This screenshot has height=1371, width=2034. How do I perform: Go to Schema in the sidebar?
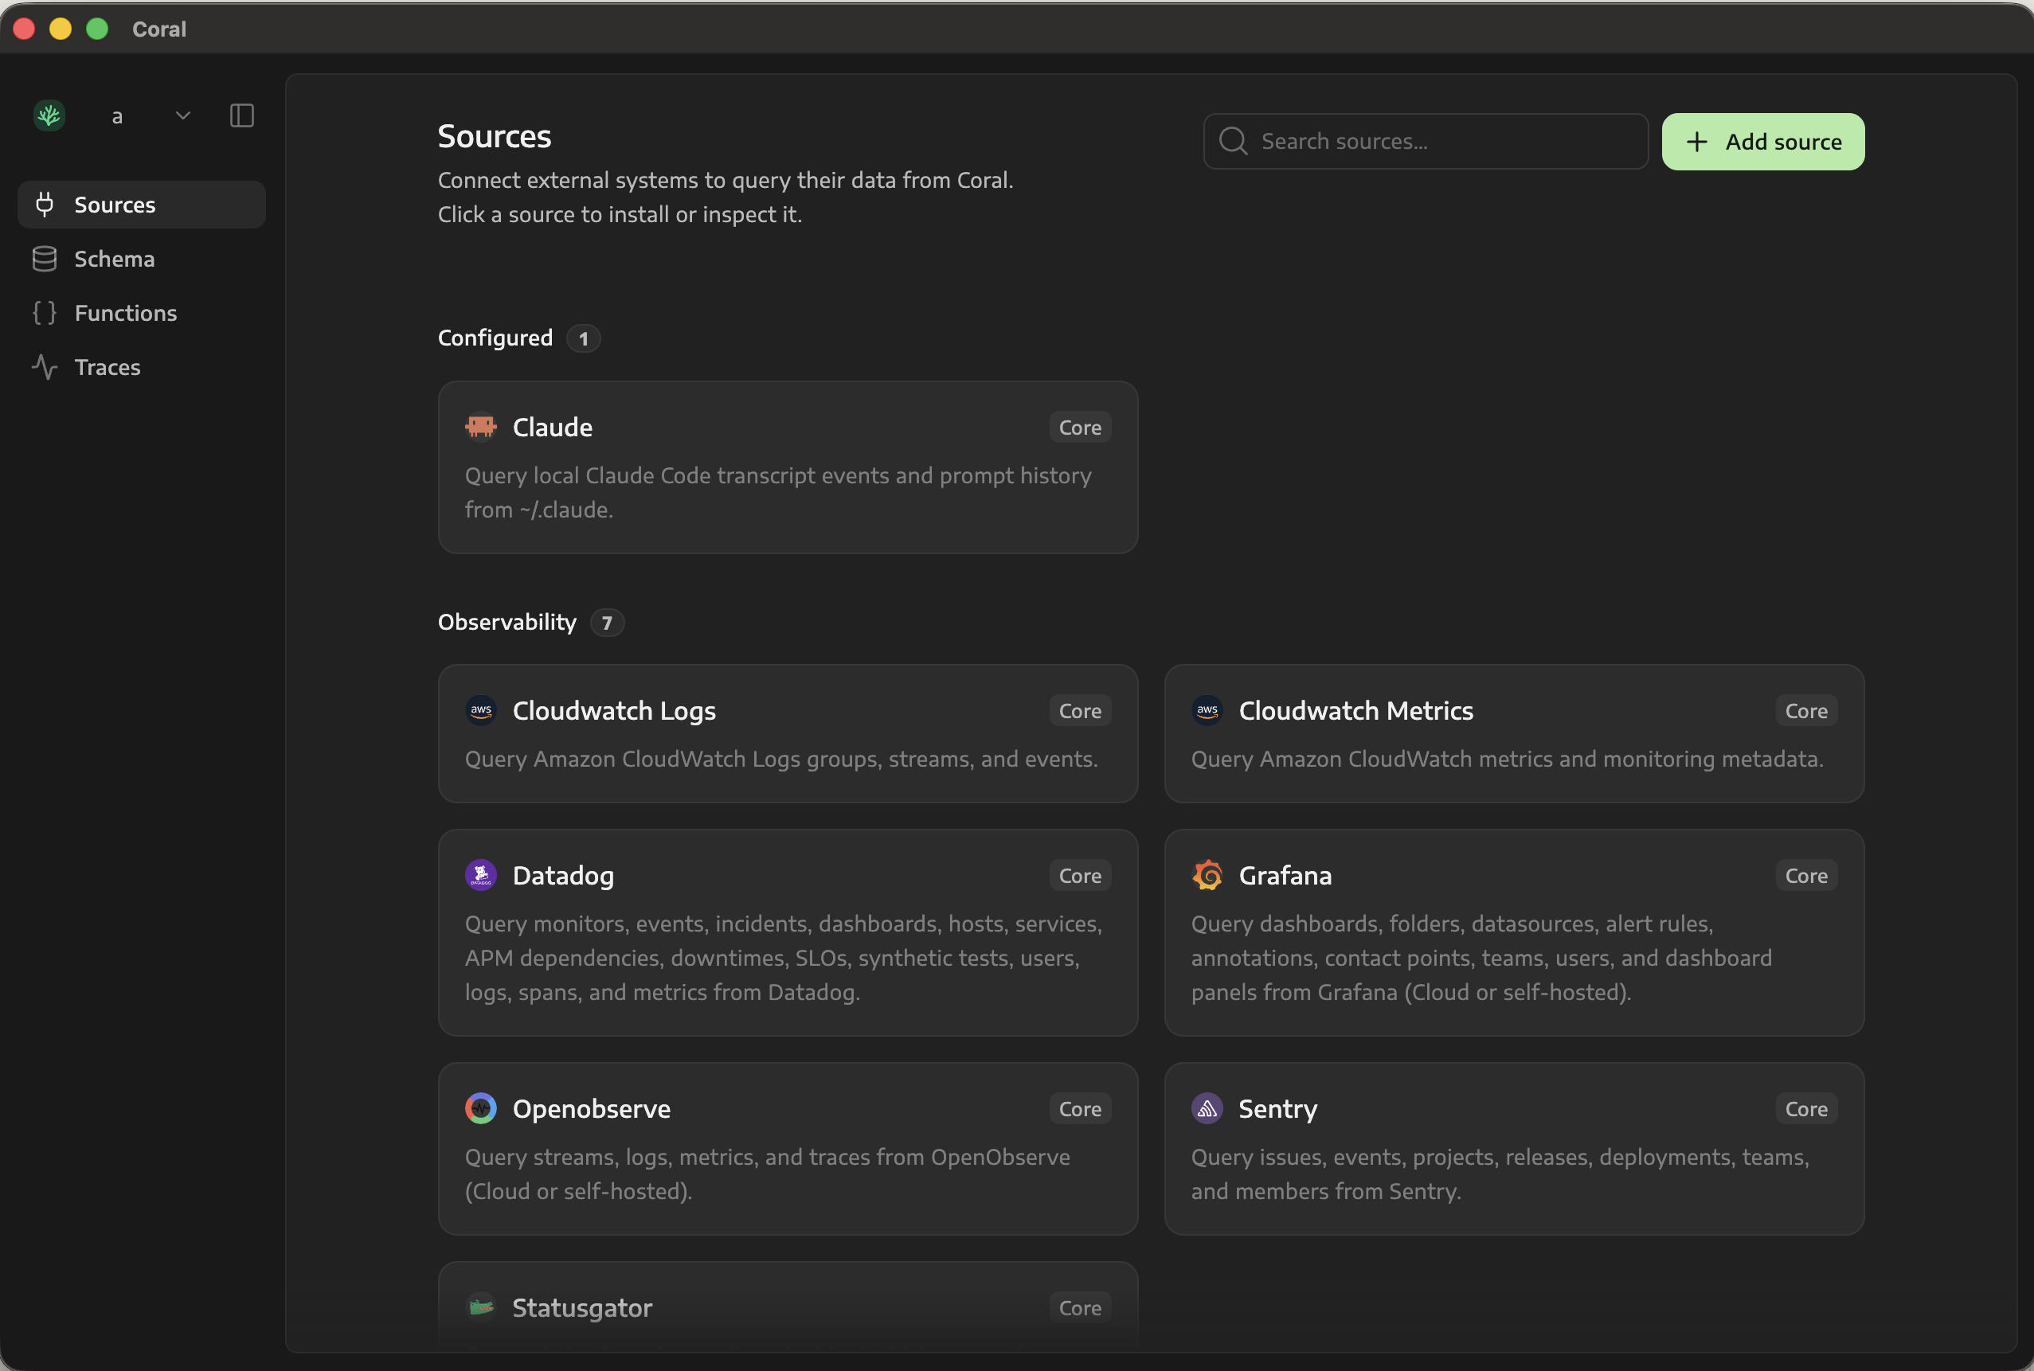[x=142, y=259]
